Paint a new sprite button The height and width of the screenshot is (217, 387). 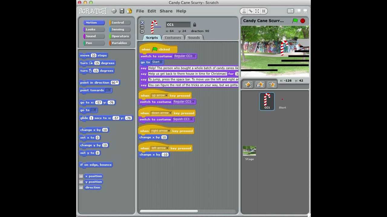pyautogui.click(x=248, y=85)
